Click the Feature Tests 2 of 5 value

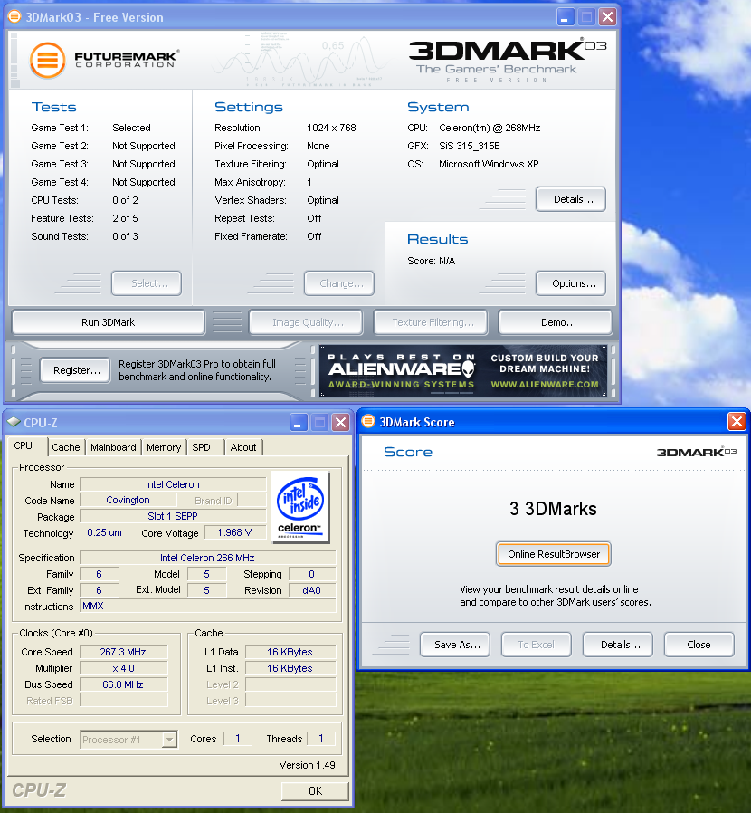tap(126, 219)
